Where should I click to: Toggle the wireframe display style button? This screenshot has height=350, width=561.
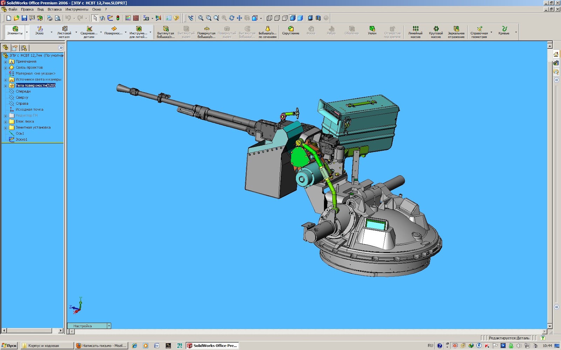pyautogui.click(x=269, y=18)
